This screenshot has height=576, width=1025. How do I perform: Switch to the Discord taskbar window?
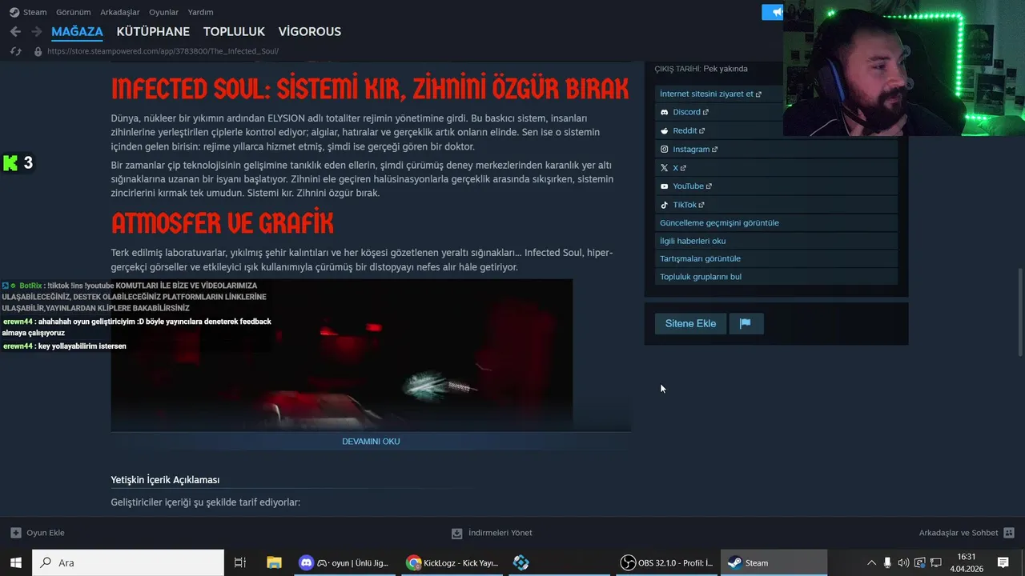(344, 562)
